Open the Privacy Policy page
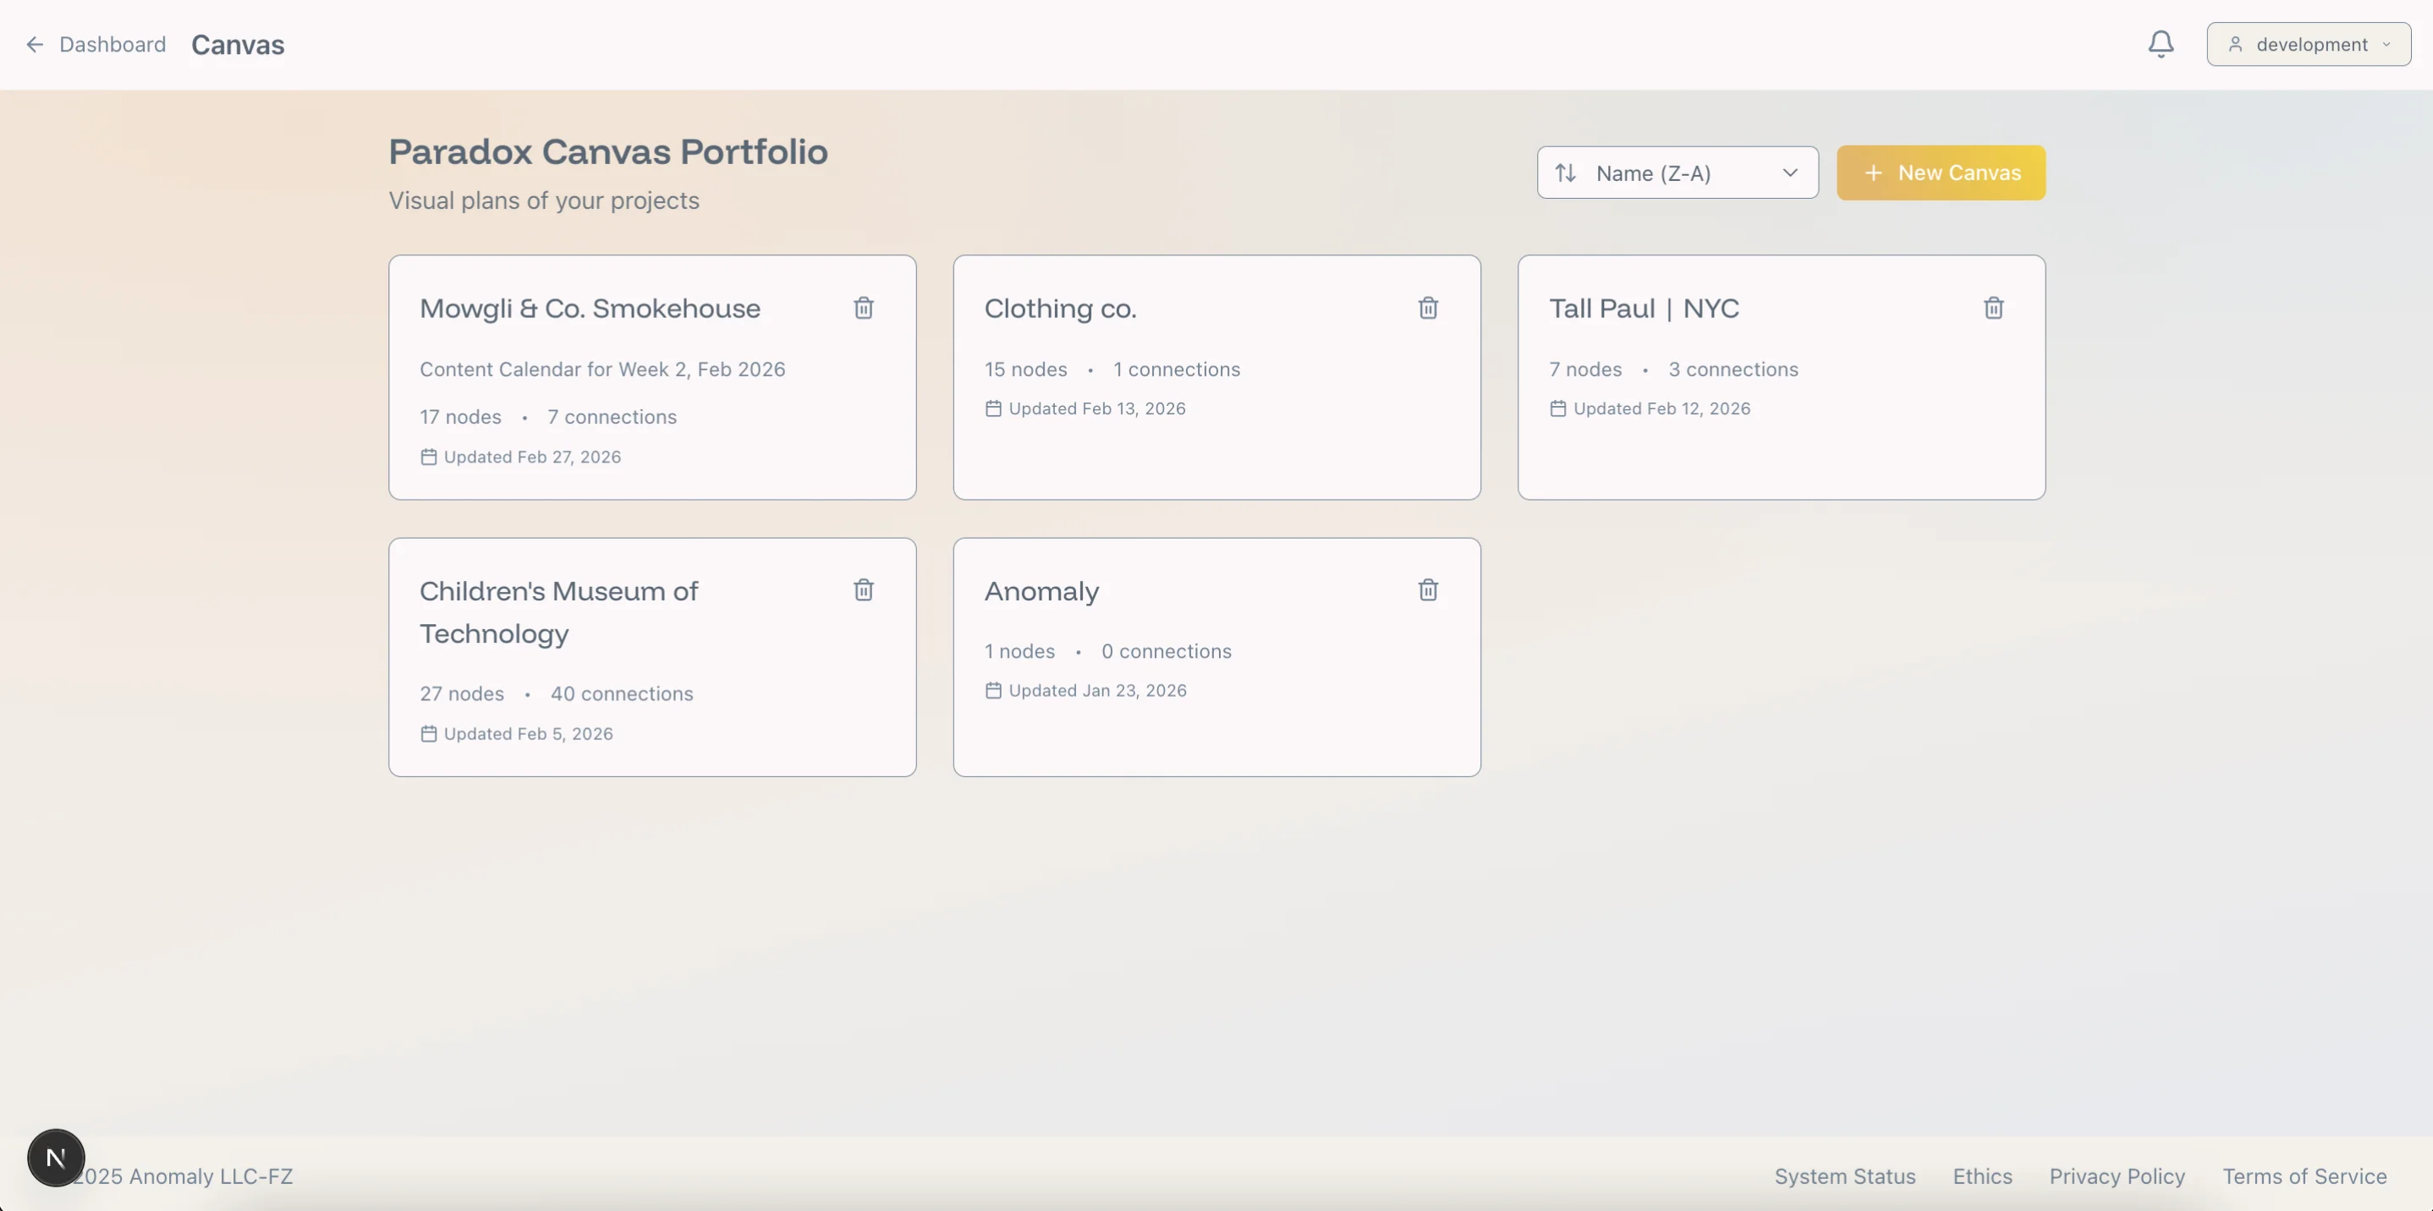The width and height of the screenshot is (2433, 1211). (x=2116, y=1176)
